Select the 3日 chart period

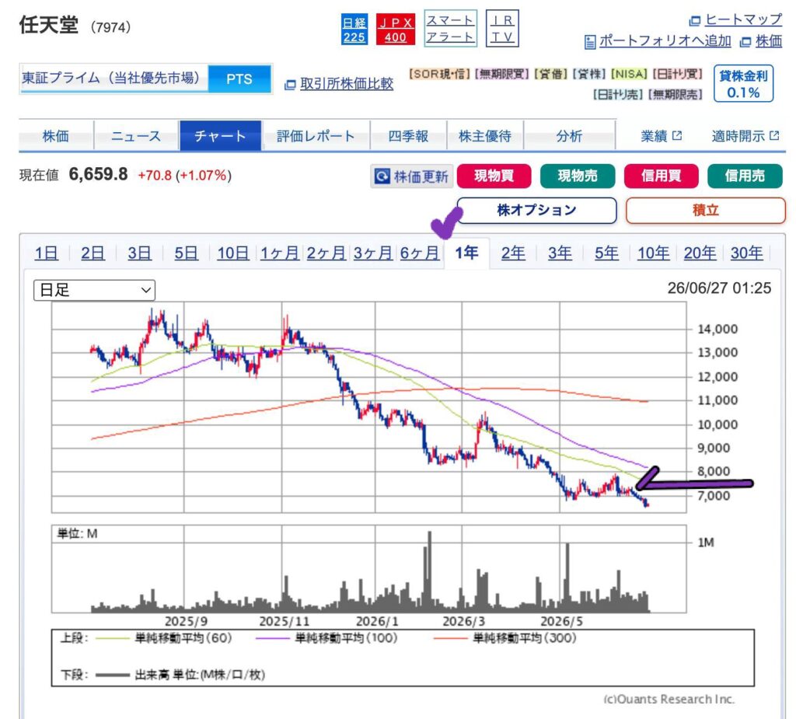(140, 253)
